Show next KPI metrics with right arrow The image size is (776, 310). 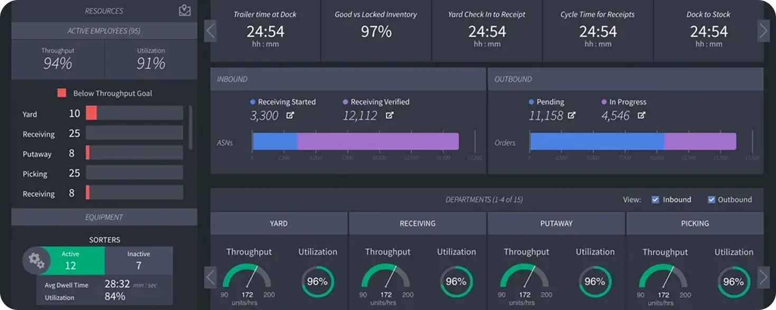(x=763, y=31)
